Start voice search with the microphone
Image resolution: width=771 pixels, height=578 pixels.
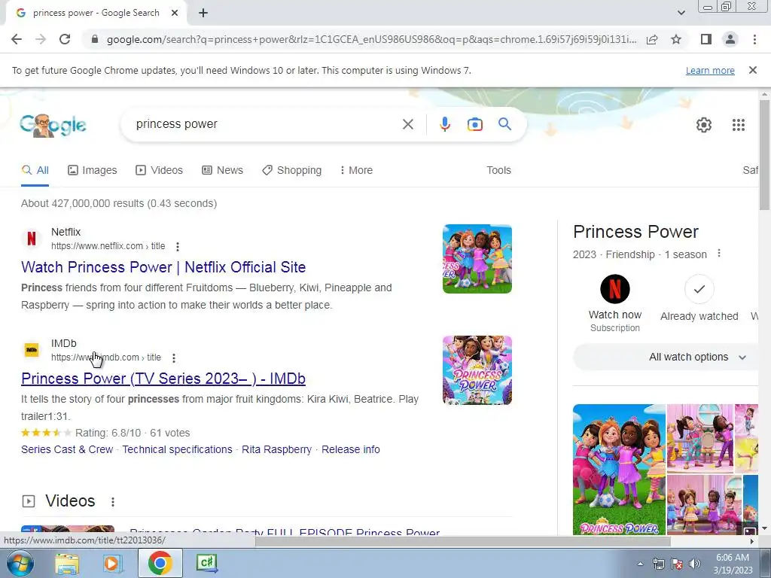coord(444,124)
